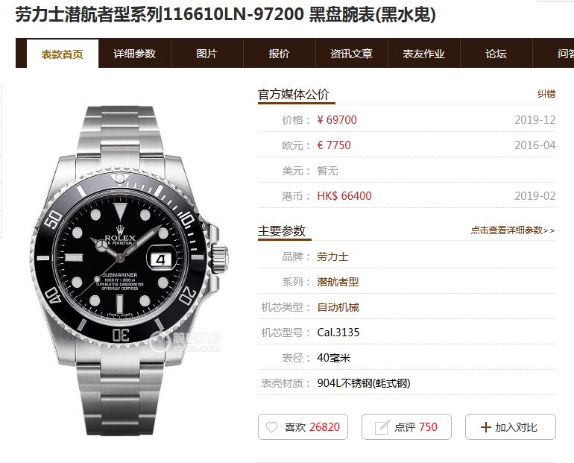The width and height of the screenshot is (574, 463).
Task: Select the 资讯文章 tab
Action: coord(351,54)
